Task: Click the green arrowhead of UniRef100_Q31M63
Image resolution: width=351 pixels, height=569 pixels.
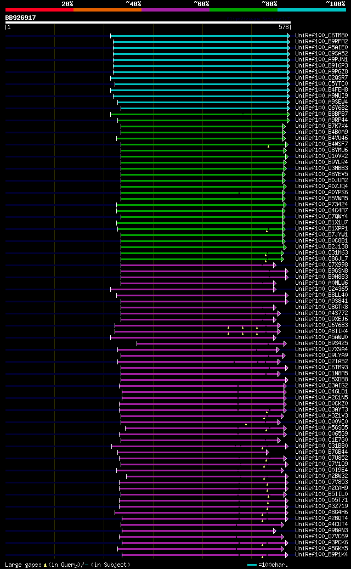Action: point(282,253)
